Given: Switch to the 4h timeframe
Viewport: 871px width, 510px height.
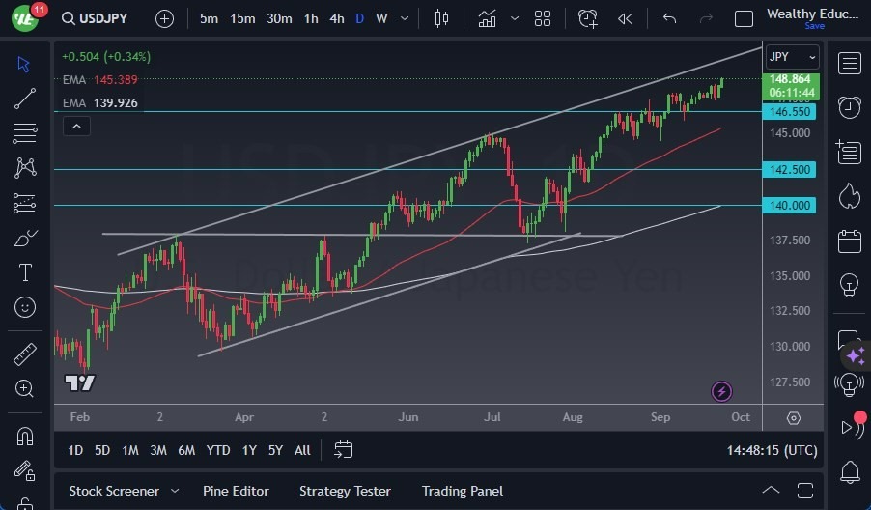Looking at the screenshot, I should coord(337,19).
